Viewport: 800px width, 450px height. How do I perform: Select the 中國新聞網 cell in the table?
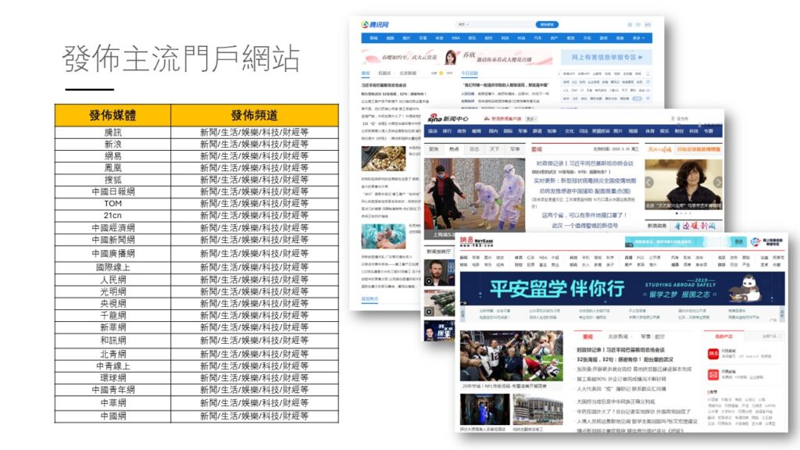(x=112, y=239)
